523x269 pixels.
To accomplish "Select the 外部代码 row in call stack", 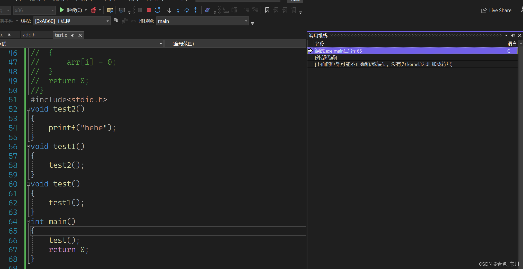I will 326,57.
